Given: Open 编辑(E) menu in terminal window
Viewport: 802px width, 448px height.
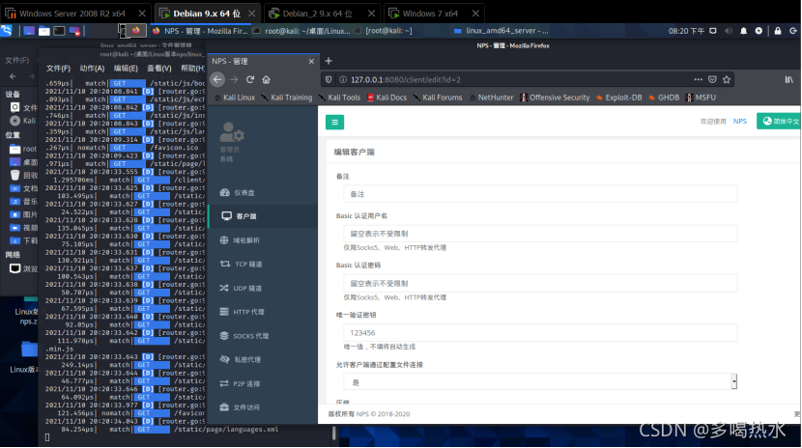Looking at the screenshot, I should (x=126, y=69).
